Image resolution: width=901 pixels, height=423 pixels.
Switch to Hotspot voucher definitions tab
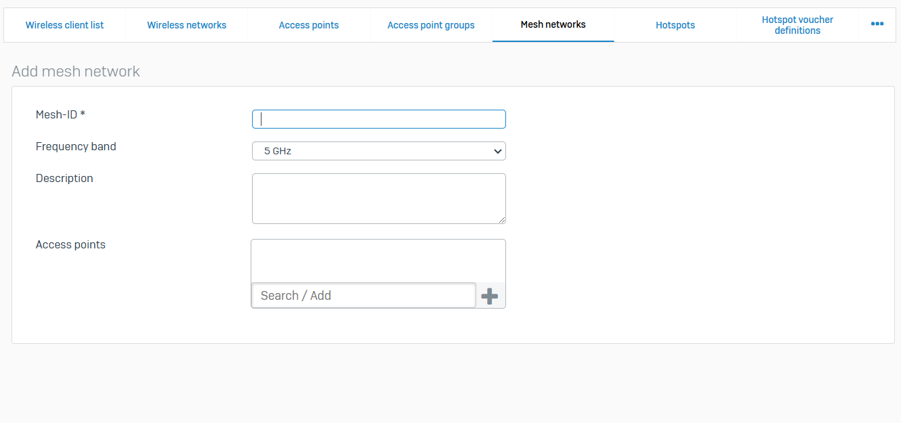tap(797, 25)
